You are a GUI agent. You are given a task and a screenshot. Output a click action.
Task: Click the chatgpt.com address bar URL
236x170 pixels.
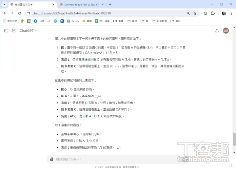72,13
